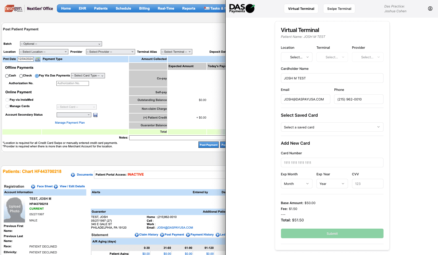Click the Face Sheet arrow icon

[x=33, y=187]
